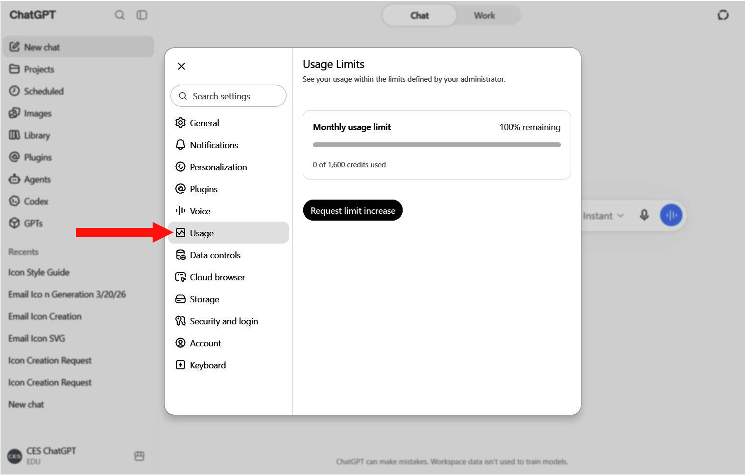Open recent chat Email Icon Creation
The width and height of the screenshot is (745, 475).
click(45, 316)
